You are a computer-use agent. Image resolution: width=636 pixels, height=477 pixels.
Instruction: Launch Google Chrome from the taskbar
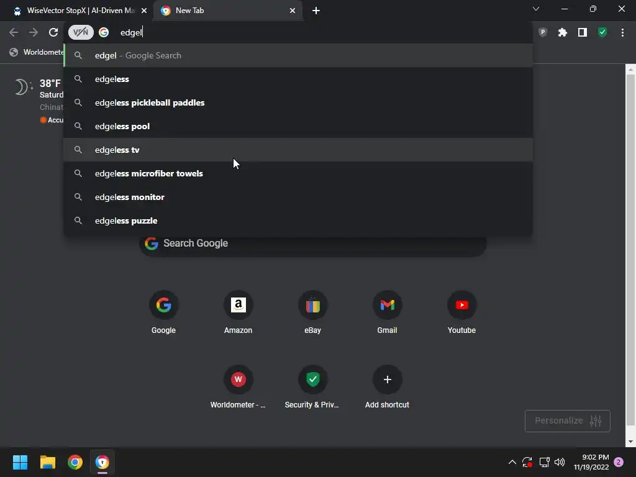pyautogui.click(x=75, y=462)
